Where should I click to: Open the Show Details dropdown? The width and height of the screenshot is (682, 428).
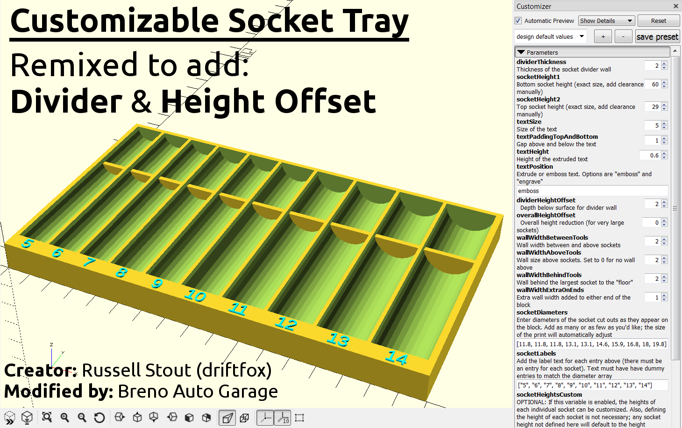tap(606, 21)
